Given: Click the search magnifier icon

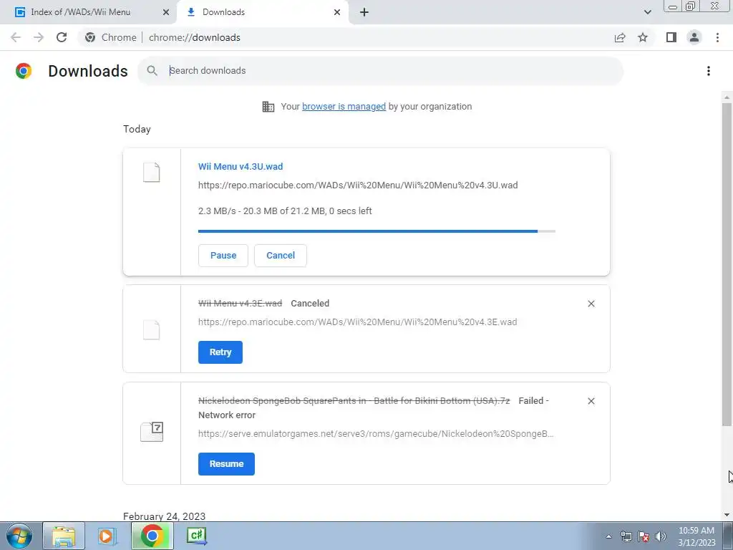Looking at the screenshot, I should pyautogui.click(x=152, y=71).
